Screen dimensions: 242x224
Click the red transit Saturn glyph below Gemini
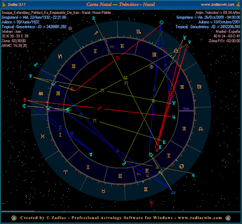[x=151, y=203]
